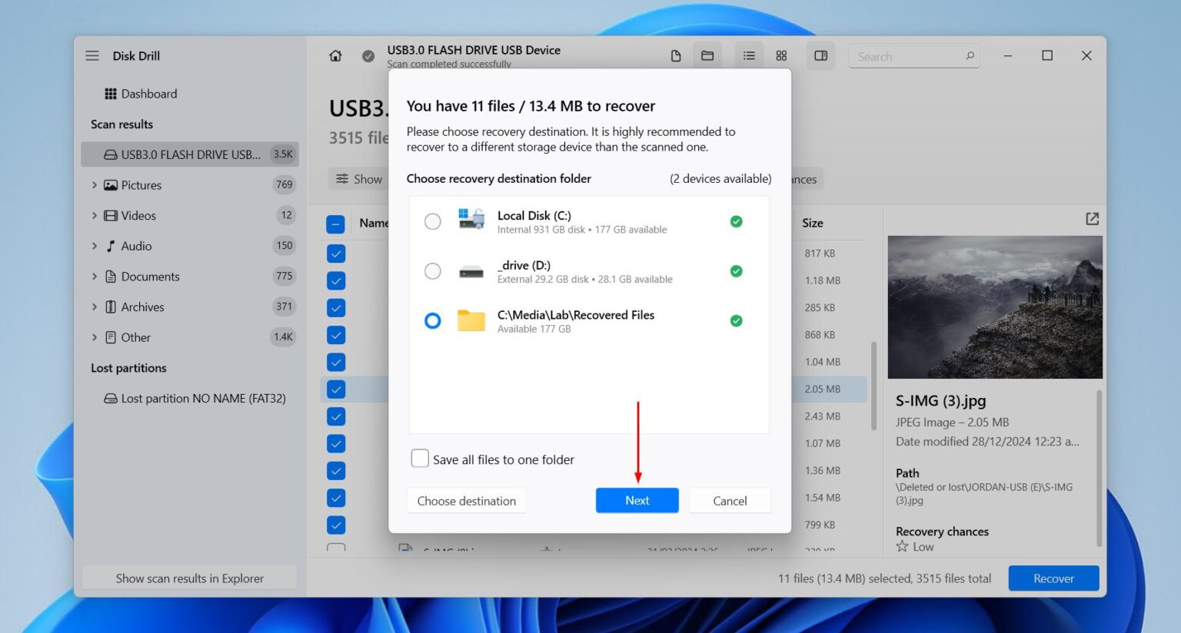Image resolution: width=1181 pixels, height=633 pixels.
Task: Select Local Disk (C:) as recovery destination
Action: 433,220
